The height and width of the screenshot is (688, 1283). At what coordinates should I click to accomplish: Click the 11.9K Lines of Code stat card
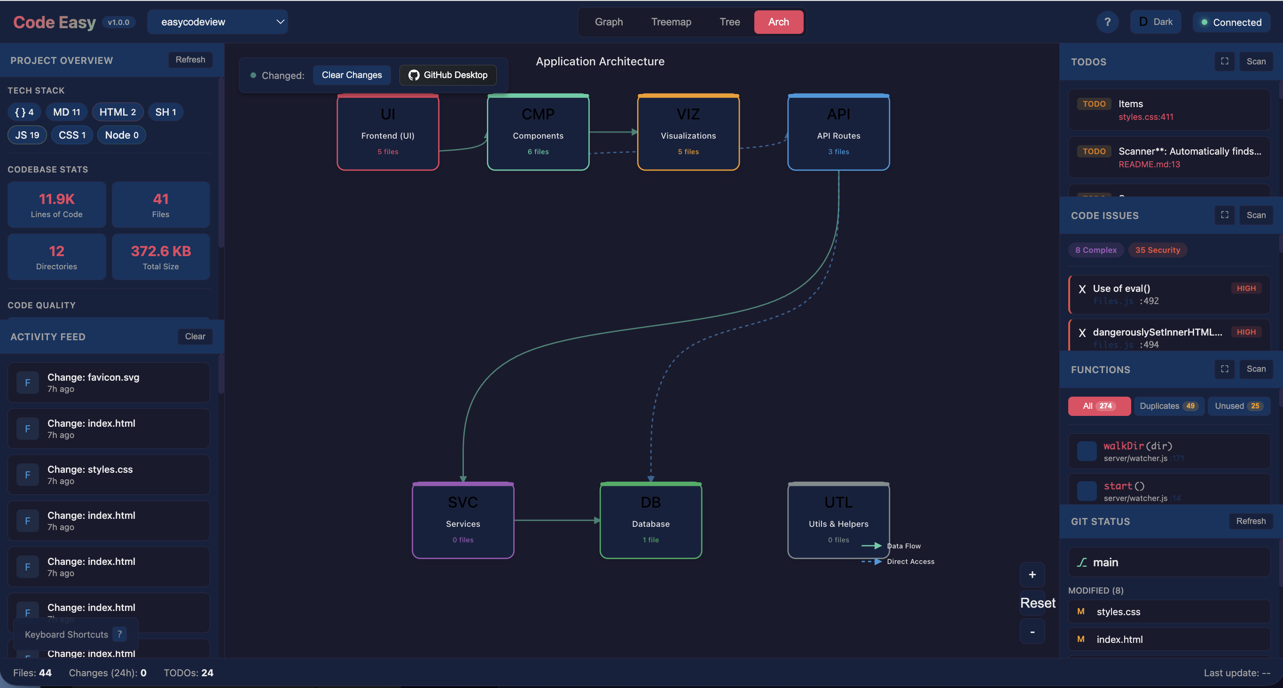click(x=57, y=205)
